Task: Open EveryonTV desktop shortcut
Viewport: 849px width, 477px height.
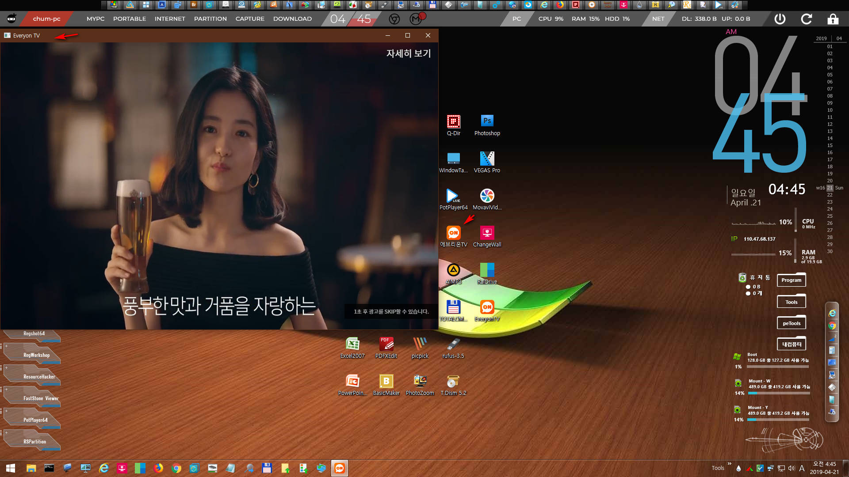Action: click(x=487, y=310)
